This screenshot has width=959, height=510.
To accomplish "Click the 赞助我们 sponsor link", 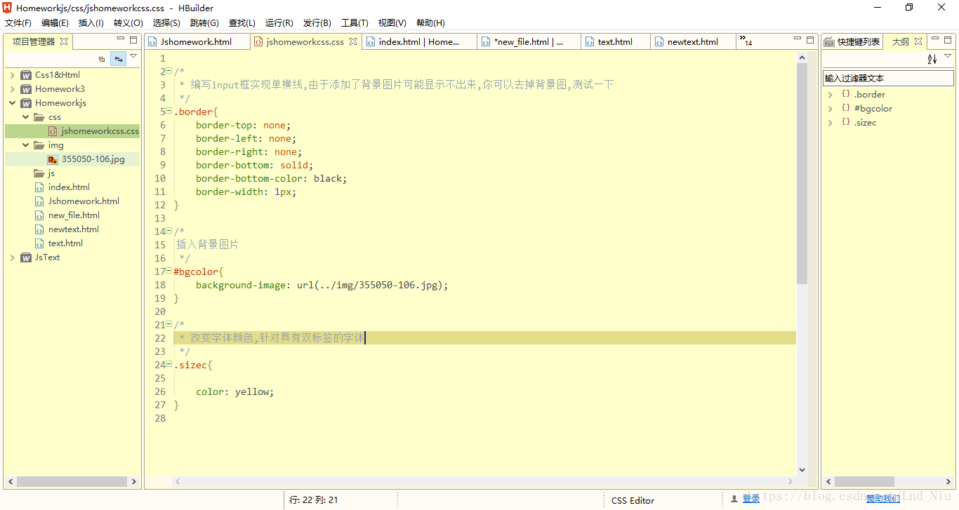I will click(883, 499).
